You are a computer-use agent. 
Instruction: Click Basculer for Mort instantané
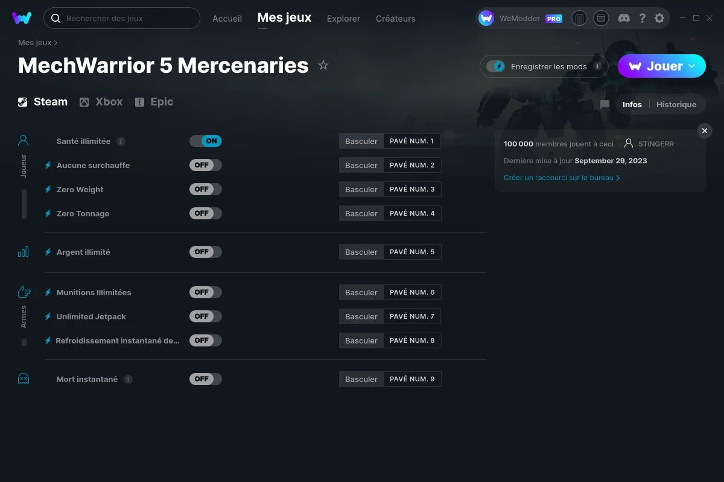click(x=361, y=379)
